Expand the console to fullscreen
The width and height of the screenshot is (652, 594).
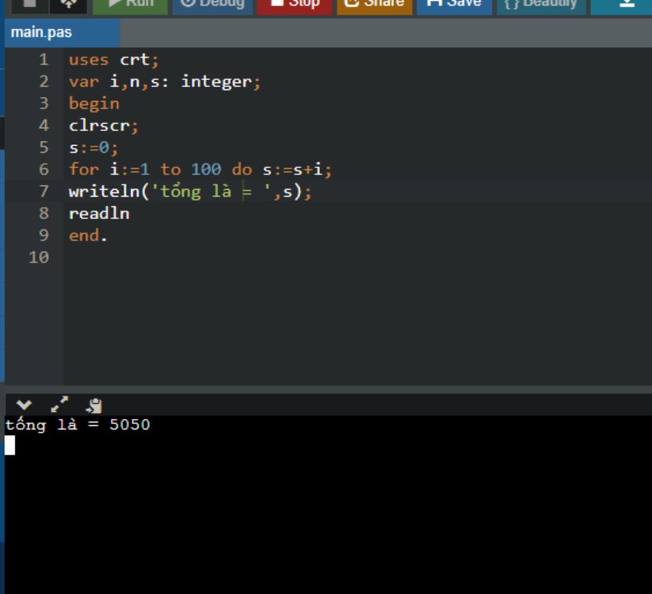(x=59, y=404)
